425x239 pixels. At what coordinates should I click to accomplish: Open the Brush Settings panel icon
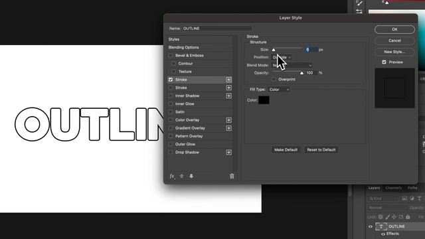coord(359,3)
